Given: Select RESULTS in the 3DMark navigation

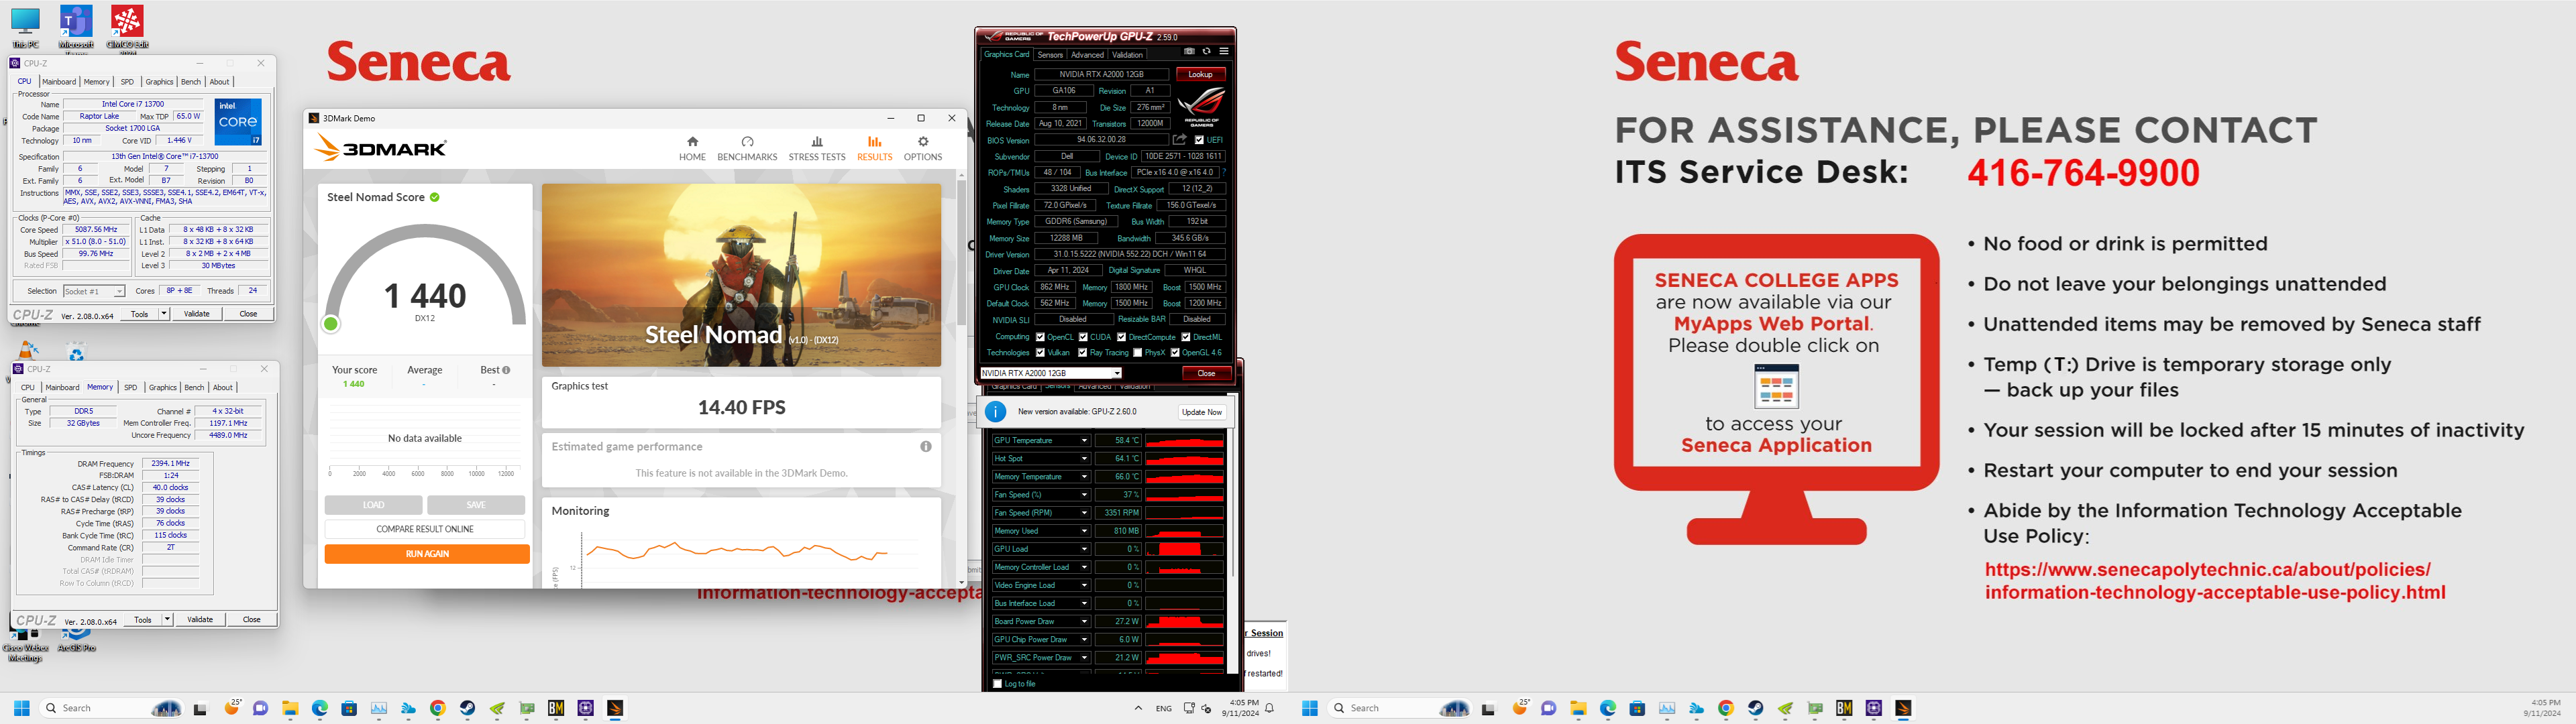Looking at the screenshot, I should (x=874, y=149).
